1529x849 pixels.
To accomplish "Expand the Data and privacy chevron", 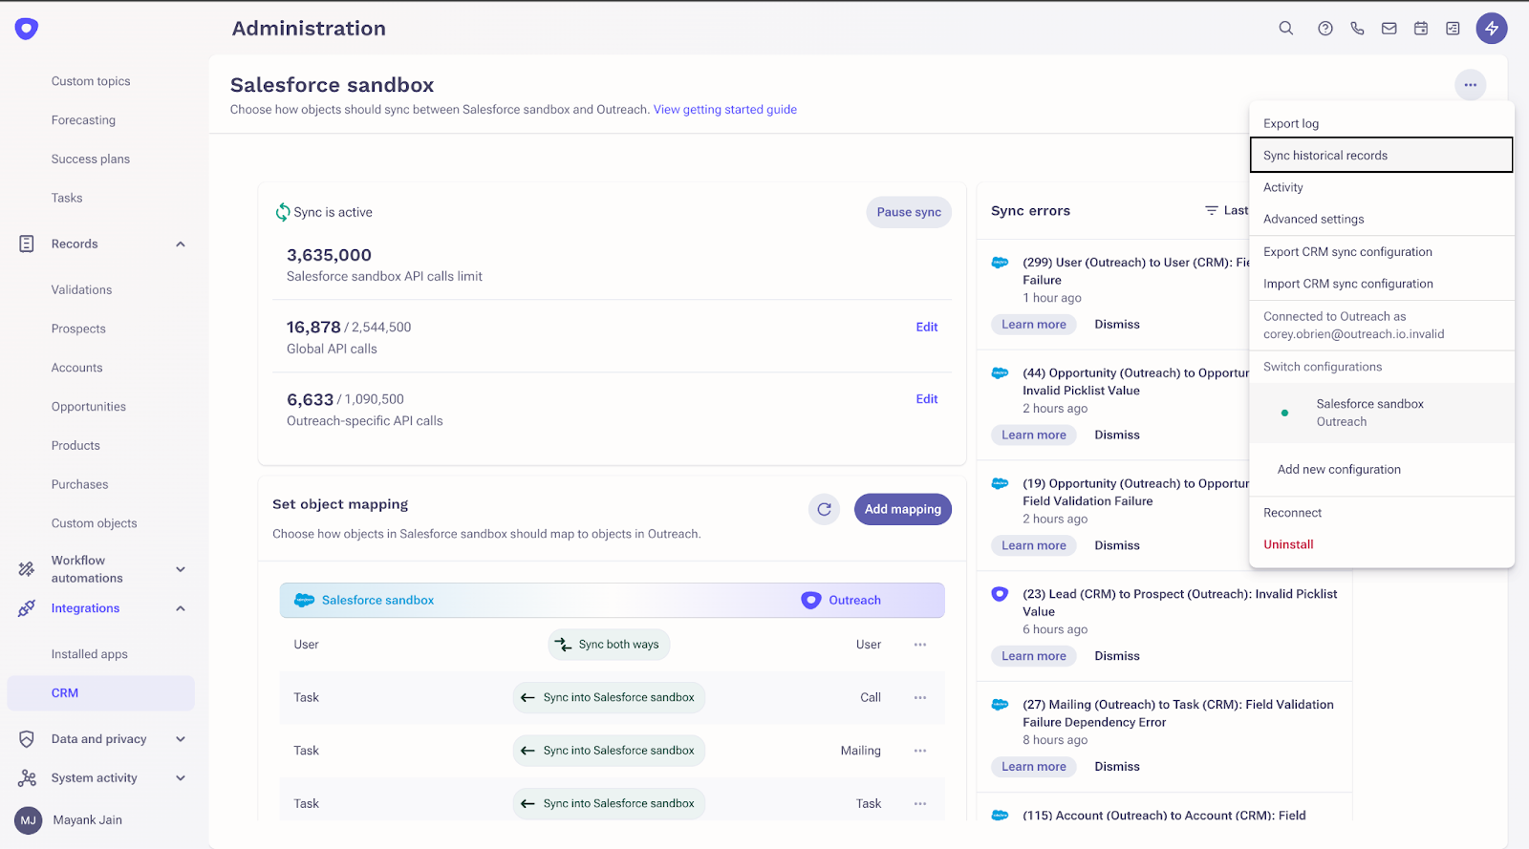I will [x=181, y=739].
